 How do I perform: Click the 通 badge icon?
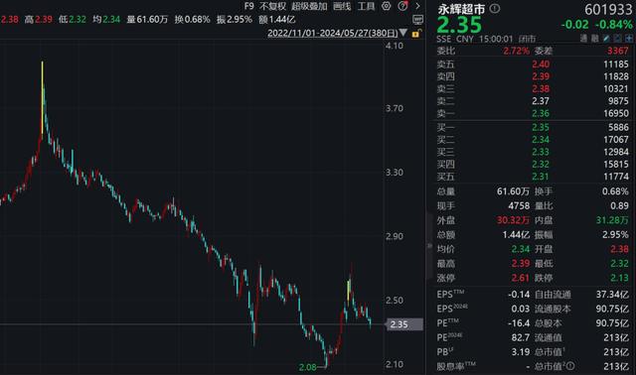coord(583,39)
